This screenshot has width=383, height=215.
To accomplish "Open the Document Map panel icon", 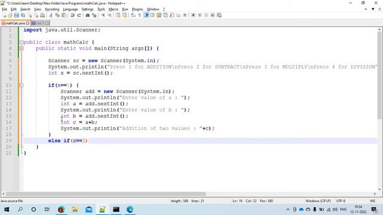I will (159, 15).
